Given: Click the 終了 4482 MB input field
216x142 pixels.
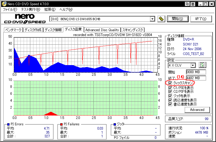Looking at the screenshot, I should [x=196, y=78].
